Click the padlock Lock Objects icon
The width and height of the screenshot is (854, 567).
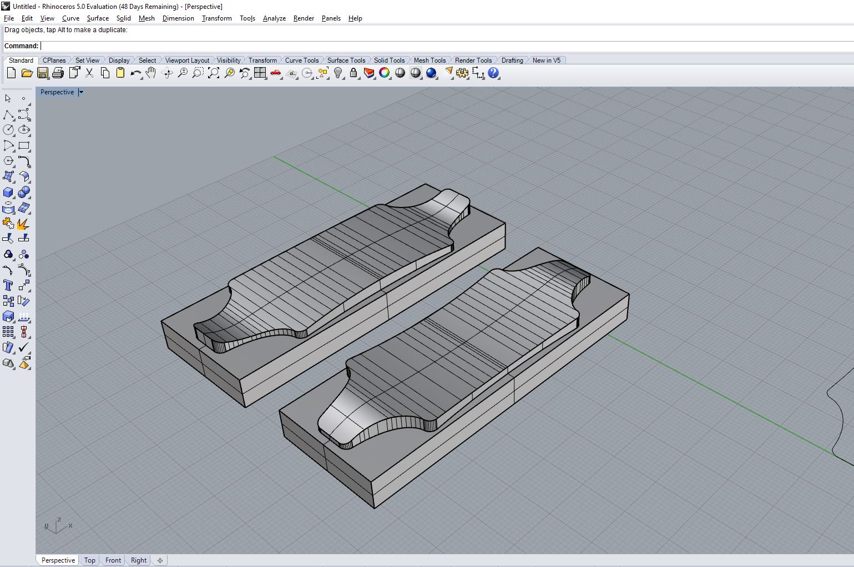353,73
